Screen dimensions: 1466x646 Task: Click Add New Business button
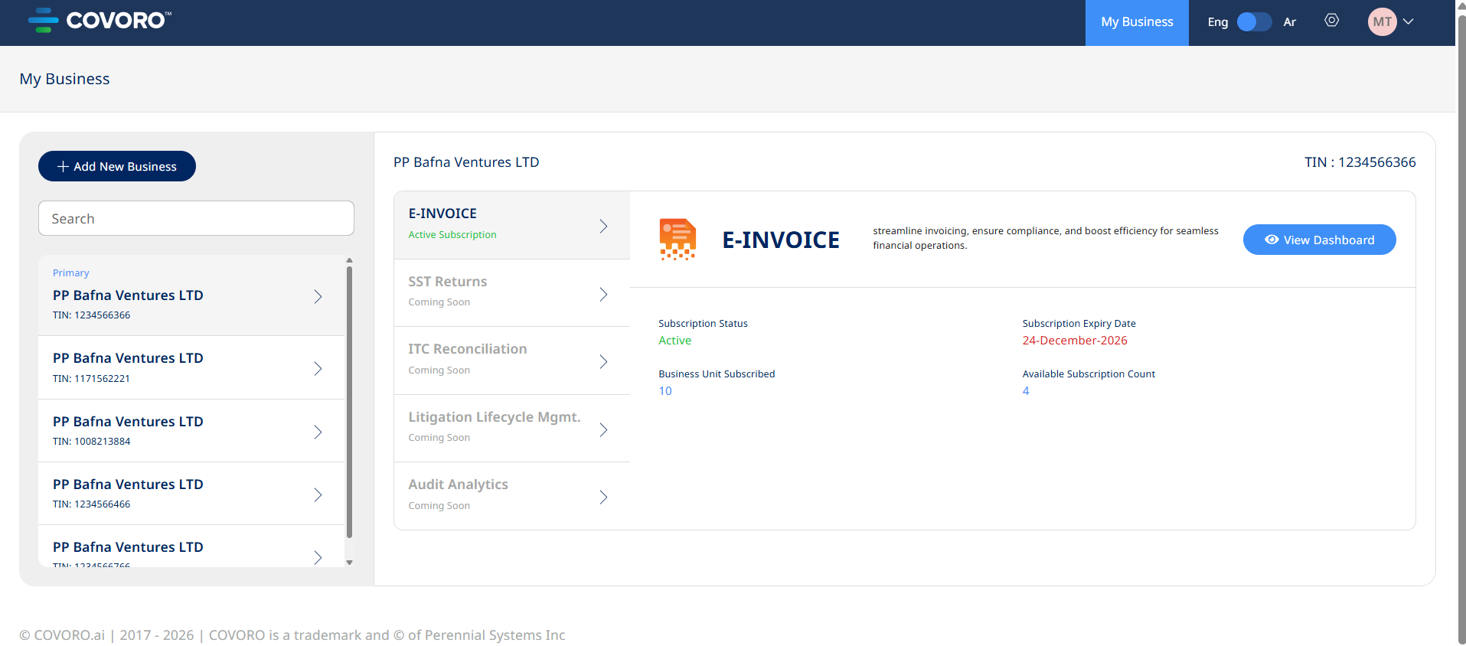point(117,166)
